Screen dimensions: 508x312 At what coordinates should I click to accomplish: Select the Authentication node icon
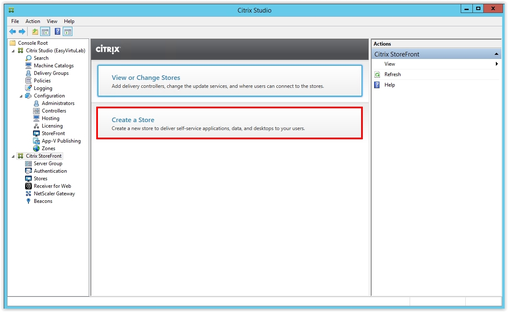pos(28,171)
